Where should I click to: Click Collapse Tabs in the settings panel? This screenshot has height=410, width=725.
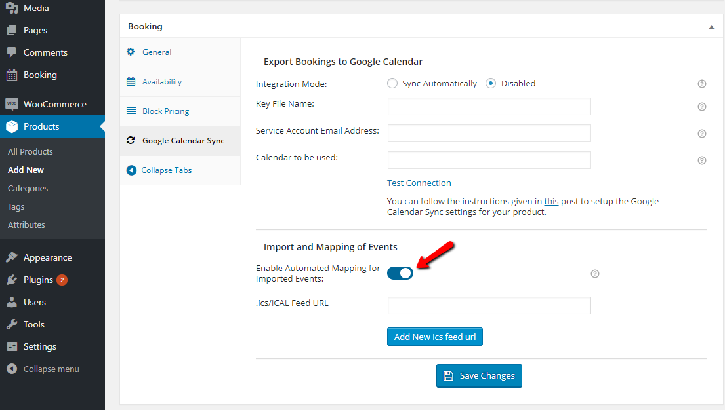(166, 170)
